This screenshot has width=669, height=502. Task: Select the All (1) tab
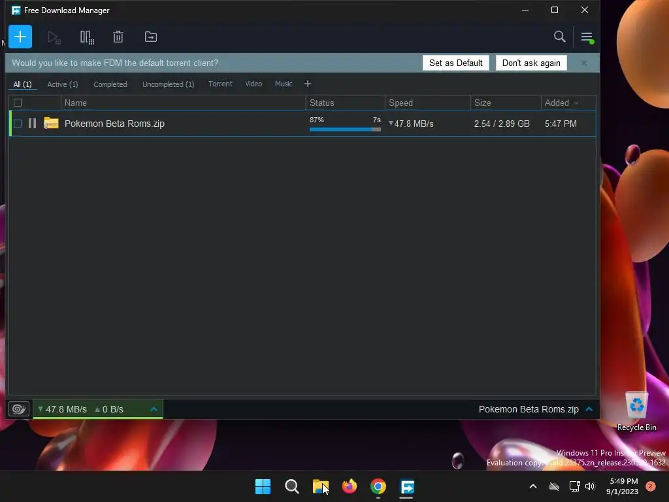tap(23, 84)
